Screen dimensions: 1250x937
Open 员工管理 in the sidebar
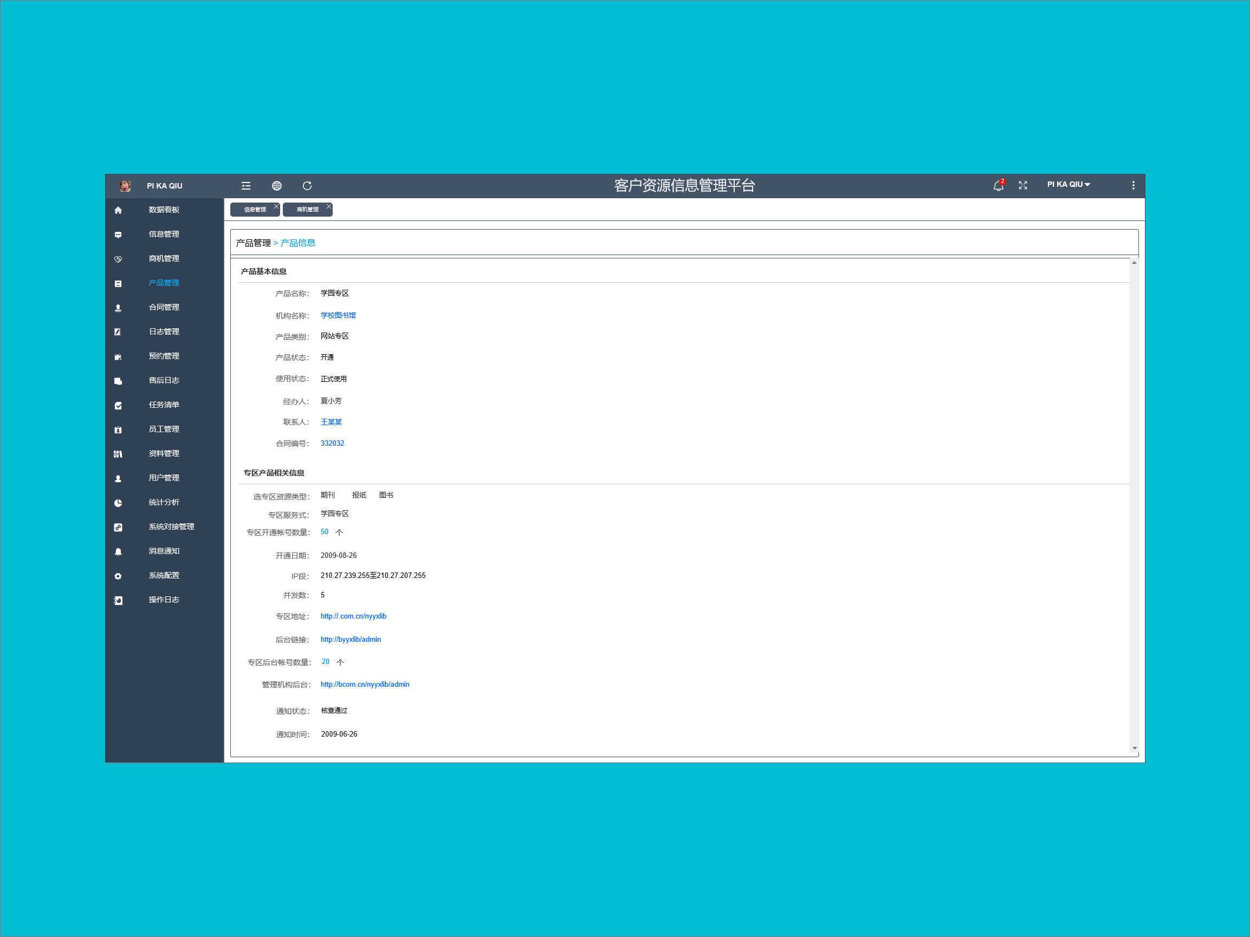pyautogui.click(x=164, y=430)
